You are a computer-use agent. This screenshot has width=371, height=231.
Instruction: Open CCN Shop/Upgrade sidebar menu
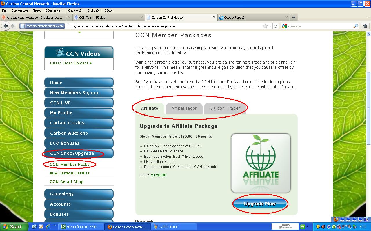79,153
